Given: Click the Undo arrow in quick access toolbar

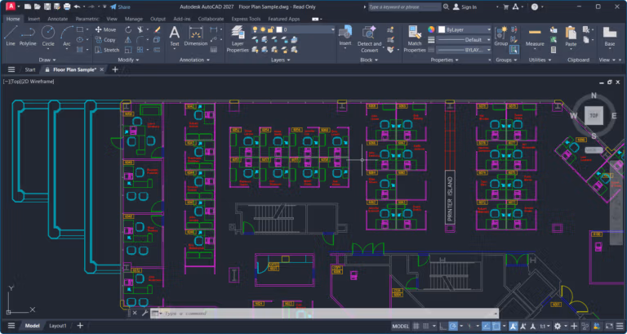Looking at the screenshot, I should click(x=77, y=7).
